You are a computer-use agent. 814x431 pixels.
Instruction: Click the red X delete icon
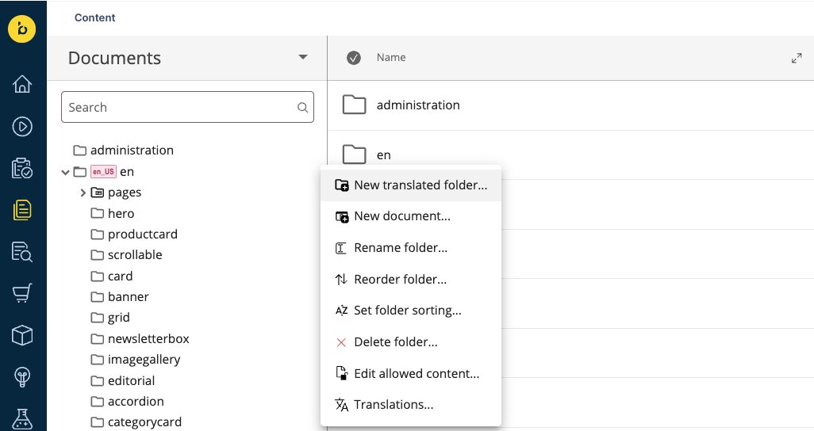point(341,342)
